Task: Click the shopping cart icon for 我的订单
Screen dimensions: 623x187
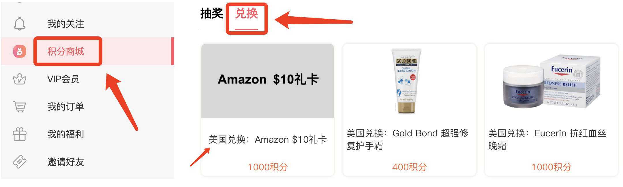Action: tap(20, 106)
